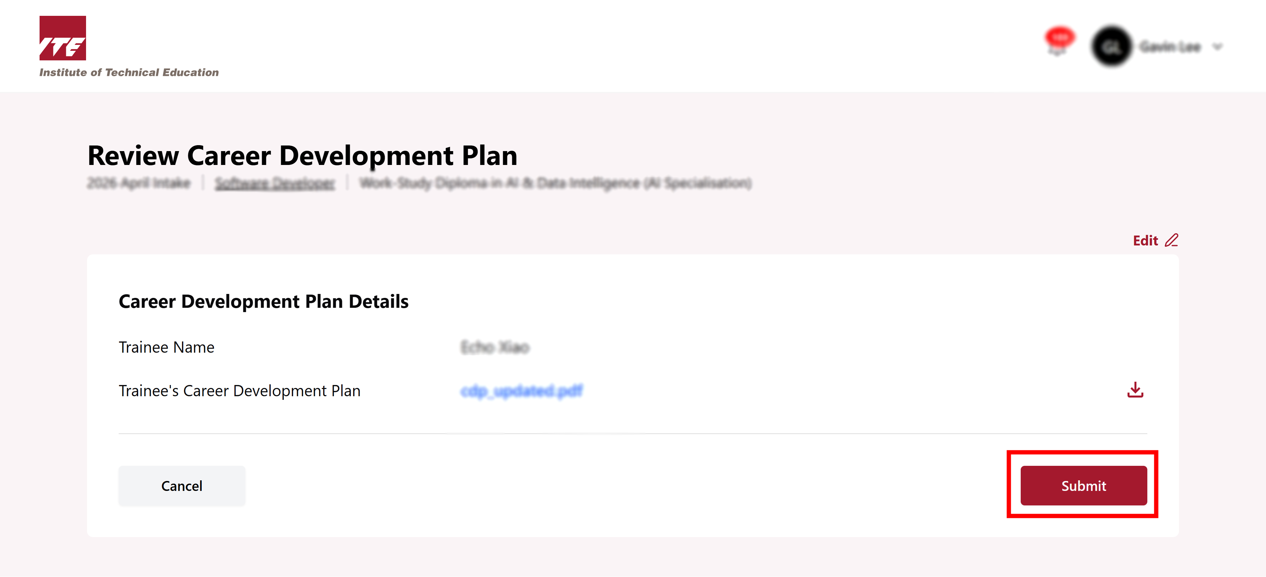
Task: Click the Work-Study Diploma course text
Action: click(555, 183)
